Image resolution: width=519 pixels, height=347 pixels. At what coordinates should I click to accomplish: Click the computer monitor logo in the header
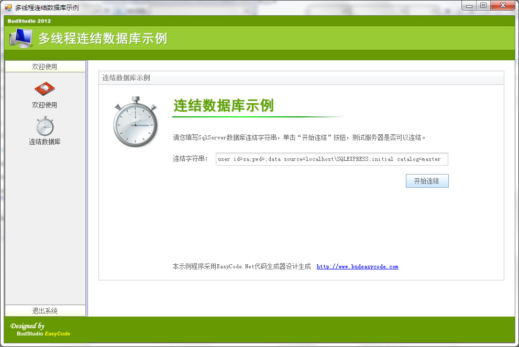21,38
